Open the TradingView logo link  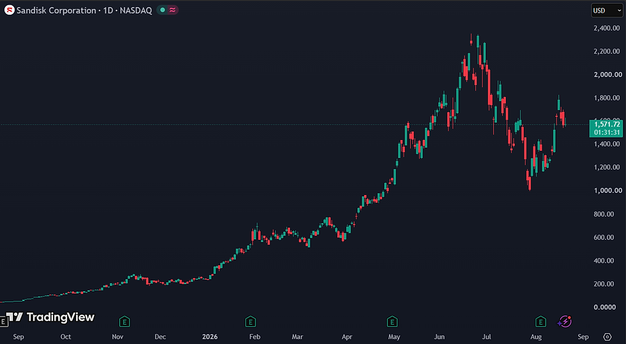coord(50,317)
